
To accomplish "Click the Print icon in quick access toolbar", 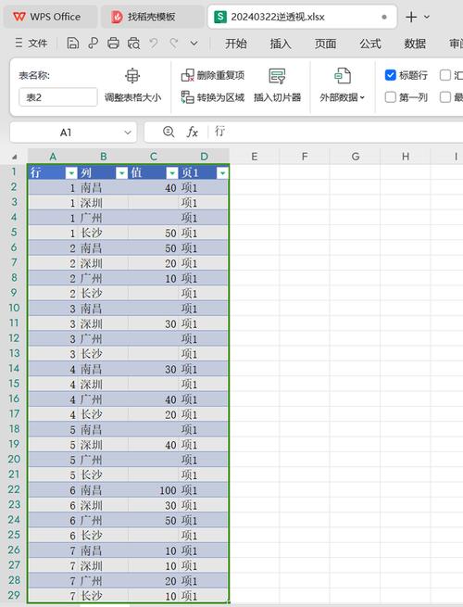I will [113, 43].
